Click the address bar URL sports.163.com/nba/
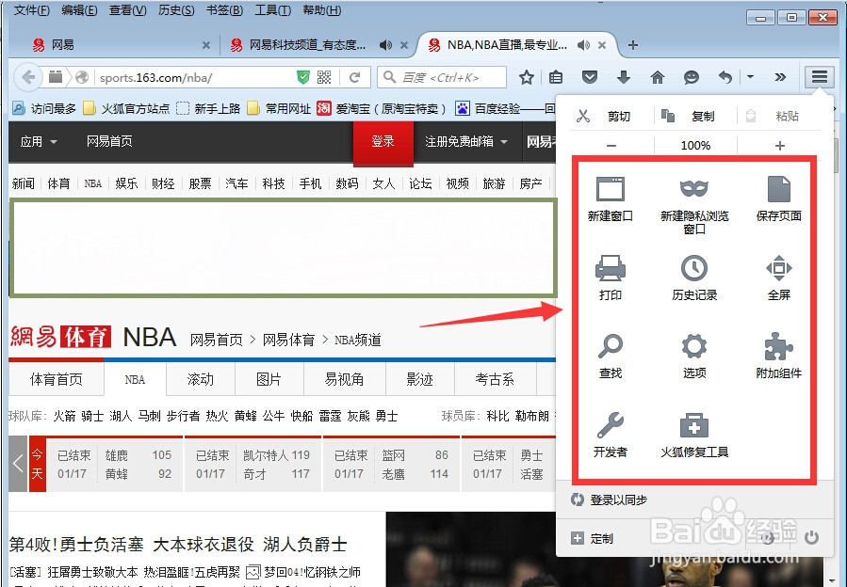The image size is (847, 587). click(155, 78)
